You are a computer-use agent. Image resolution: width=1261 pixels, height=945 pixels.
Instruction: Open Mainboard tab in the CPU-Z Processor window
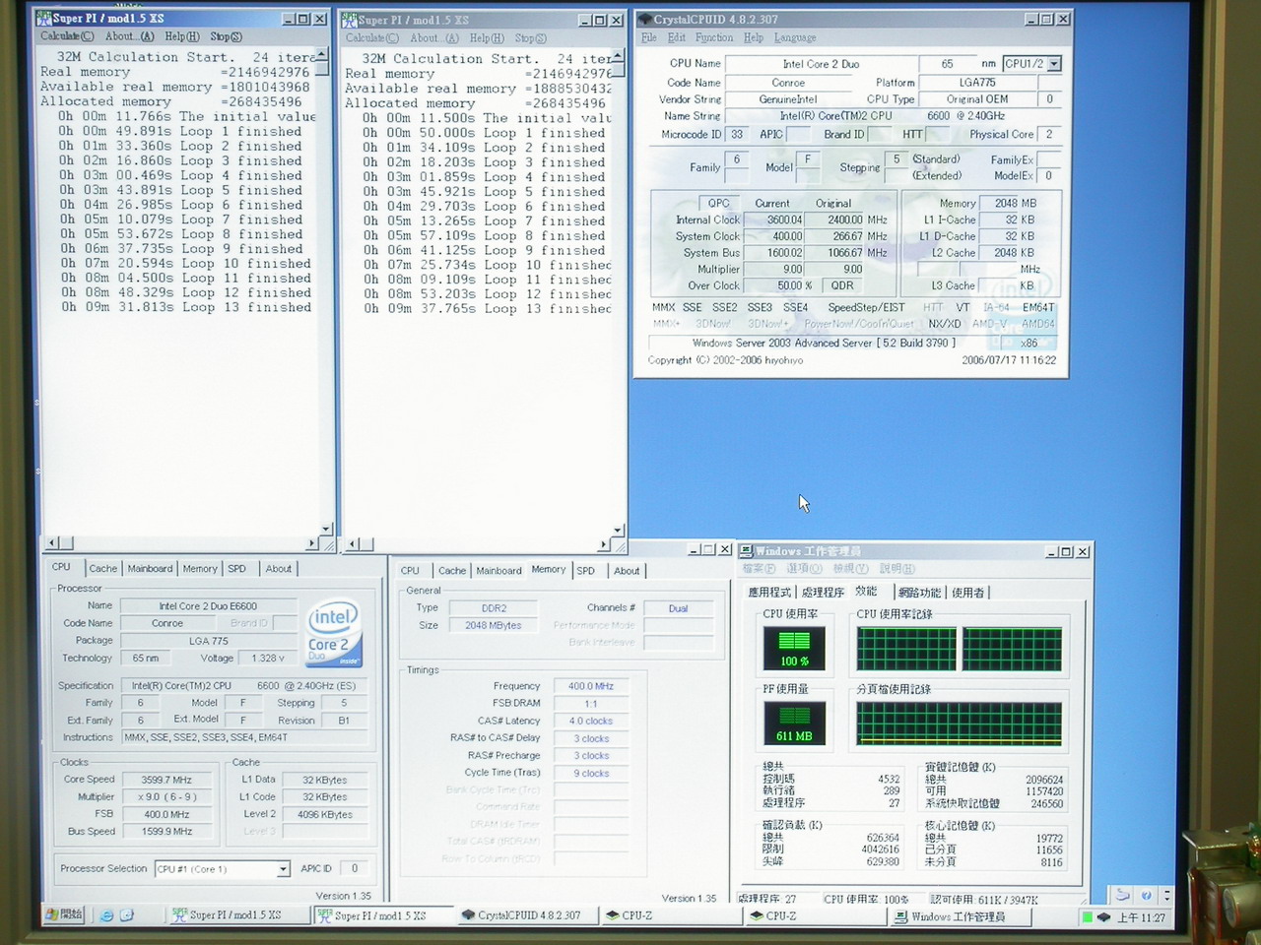(x=150, y=569)
